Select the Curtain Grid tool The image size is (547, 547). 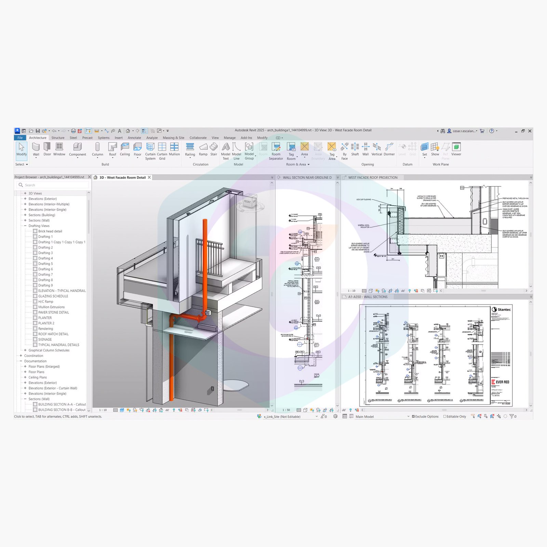tap(162, 151)
